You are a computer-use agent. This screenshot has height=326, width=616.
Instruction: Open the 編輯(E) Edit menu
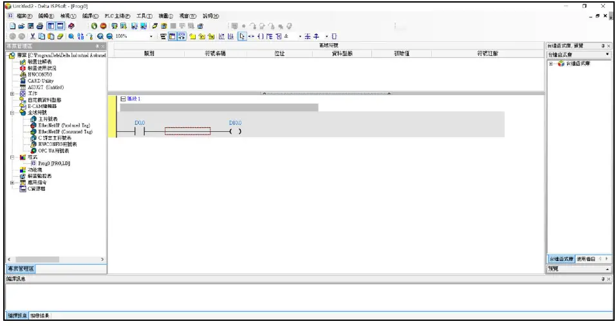pyautogui.click(x=46, y=16)
